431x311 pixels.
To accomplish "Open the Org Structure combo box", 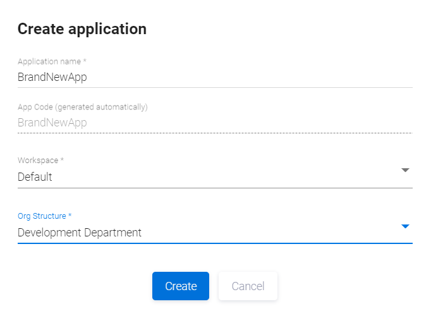I will 209,233.
